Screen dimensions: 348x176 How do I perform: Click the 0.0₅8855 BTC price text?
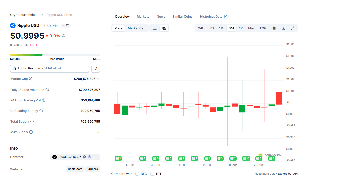pos(19,45)
